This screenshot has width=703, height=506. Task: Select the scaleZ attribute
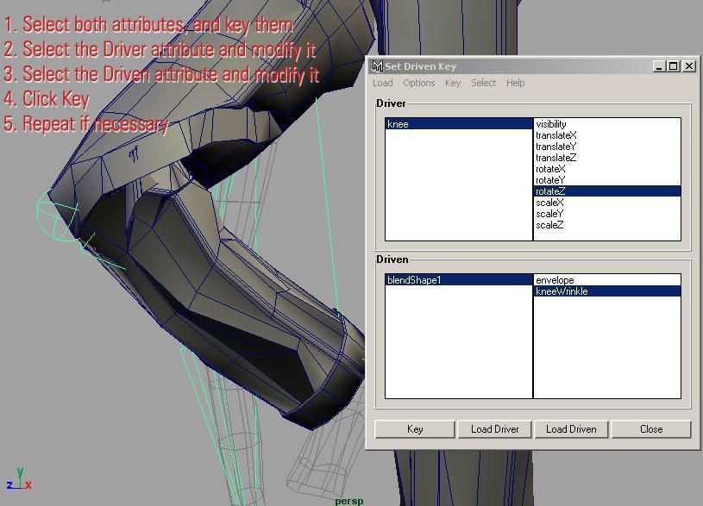pyautogui.click(x=607, y=224)
